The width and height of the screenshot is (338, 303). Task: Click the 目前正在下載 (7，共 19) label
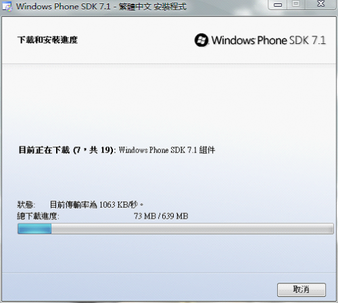click(67, 150)
